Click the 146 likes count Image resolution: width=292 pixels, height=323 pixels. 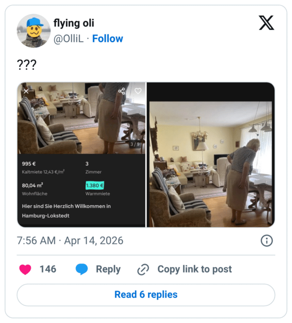pyautogui.click(x=48, y=269)
